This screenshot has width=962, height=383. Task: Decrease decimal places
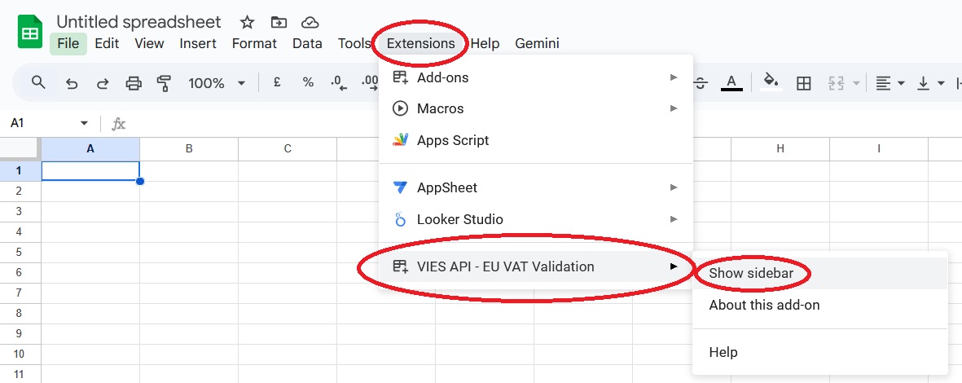tap(340, 83)
